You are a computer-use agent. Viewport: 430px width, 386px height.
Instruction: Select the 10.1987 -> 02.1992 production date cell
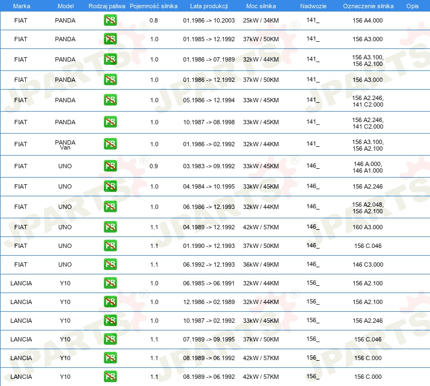click(209, 321)
